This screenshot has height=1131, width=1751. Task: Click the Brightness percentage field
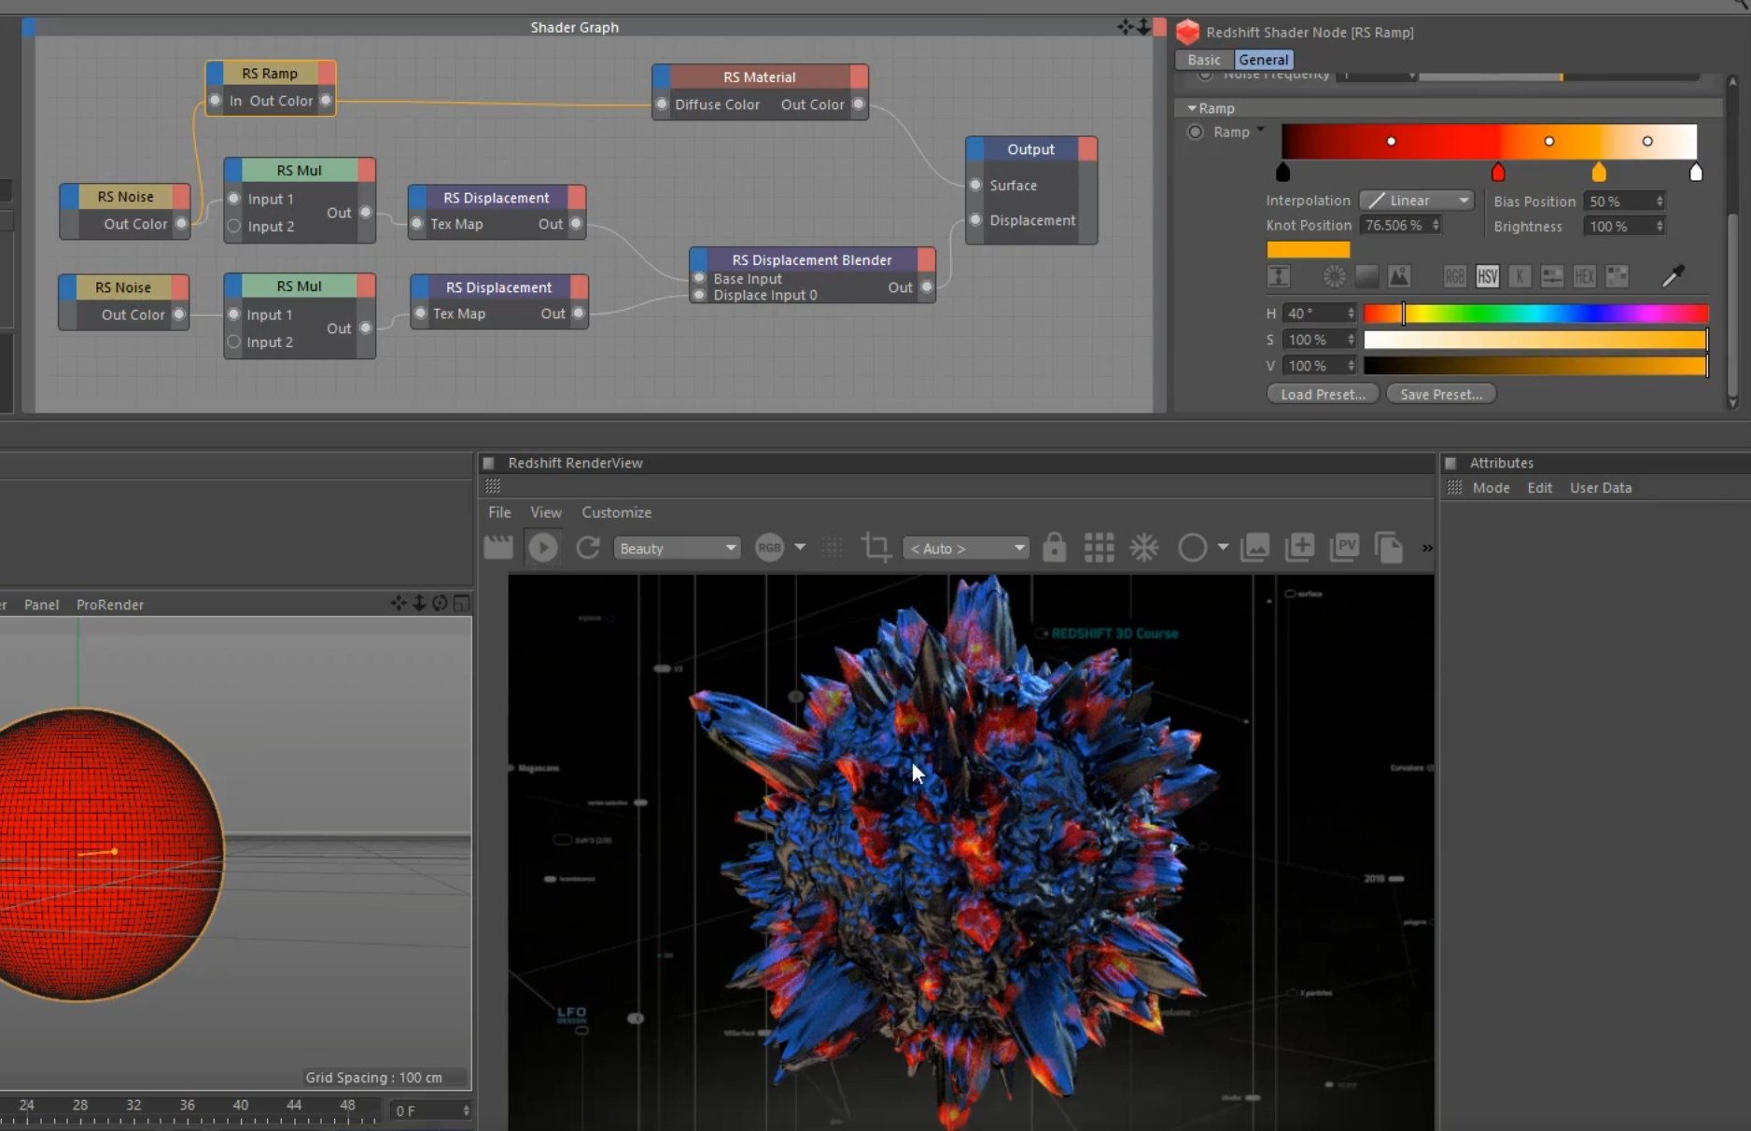coord(1624,226)
